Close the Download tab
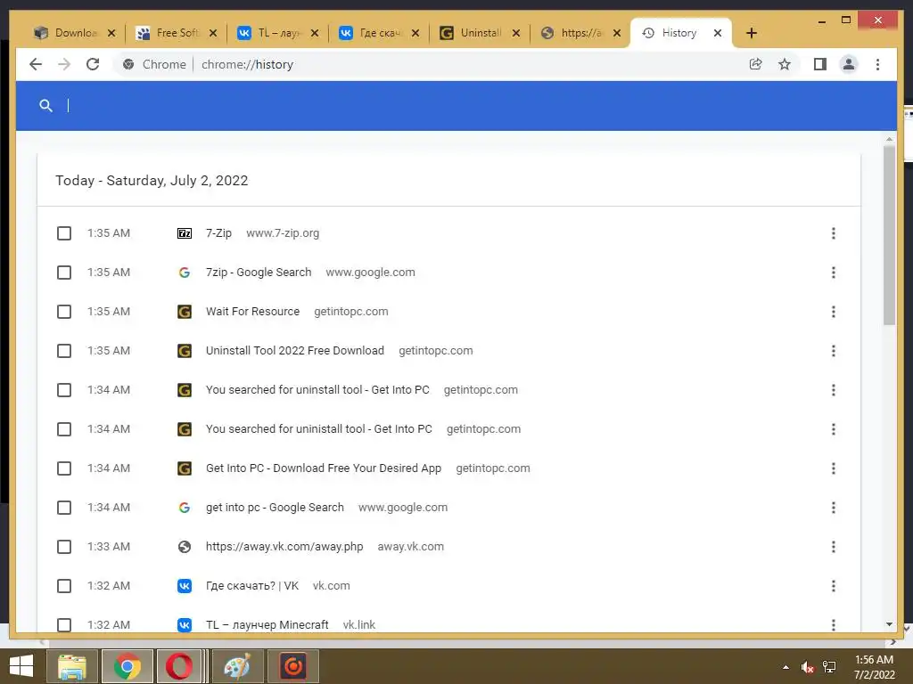913x684 pixels. (111, 33)
